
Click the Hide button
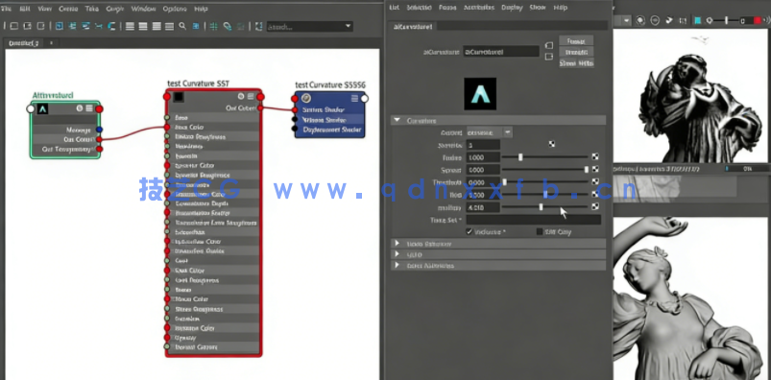point(586,63)
